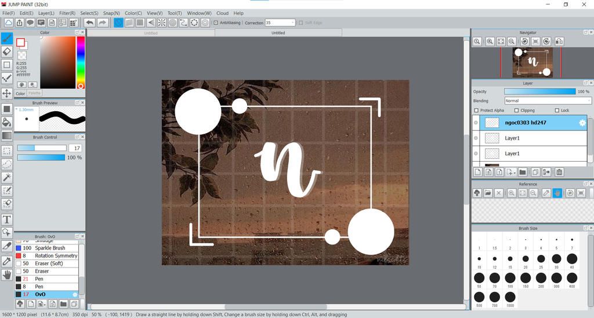The height and width of the screenshot is (318, 594).
Task: Toggle visibility of the lower Layer1
Action: coord(476,153)
